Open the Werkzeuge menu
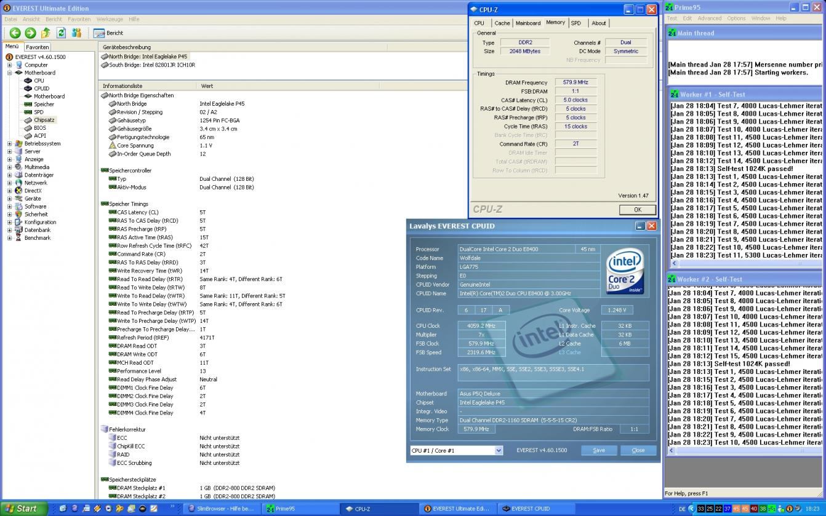 (110, 19)
